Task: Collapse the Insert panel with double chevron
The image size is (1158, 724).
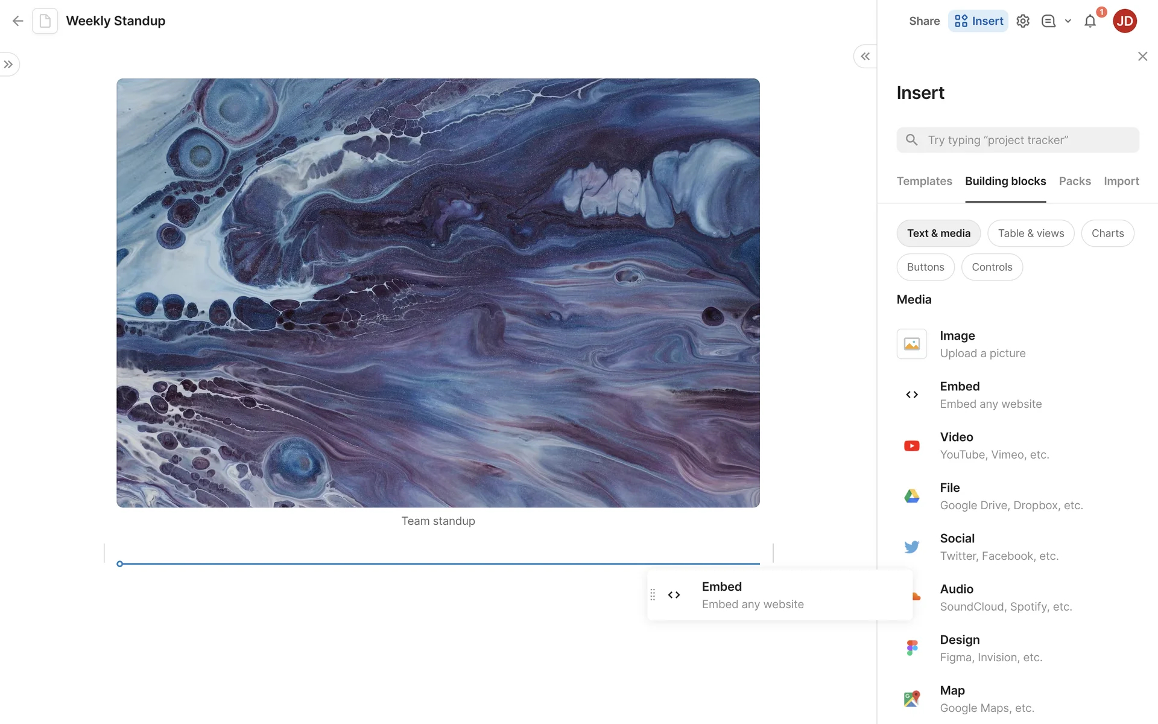Action: coord(865,56)
